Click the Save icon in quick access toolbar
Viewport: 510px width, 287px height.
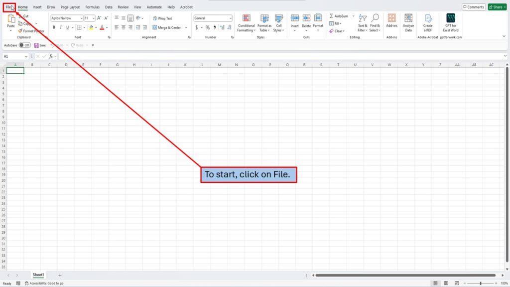click(39, 45)
